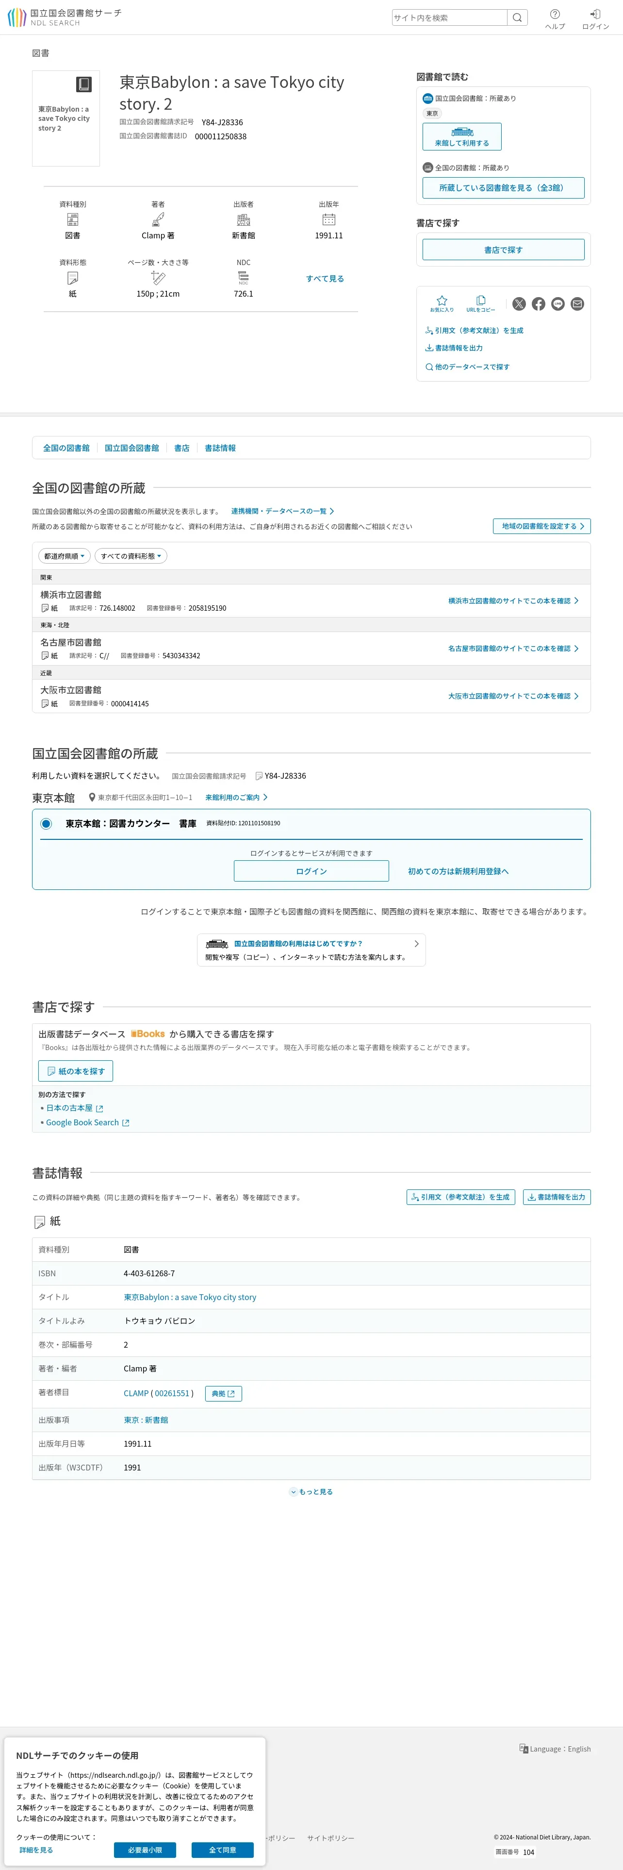Click the National Diet Library building icon
The image size is (623, 1870).
pyautogui.click(x=217, y=944)
